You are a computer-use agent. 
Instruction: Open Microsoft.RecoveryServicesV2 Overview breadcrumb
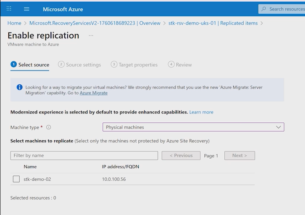[95, 23]
